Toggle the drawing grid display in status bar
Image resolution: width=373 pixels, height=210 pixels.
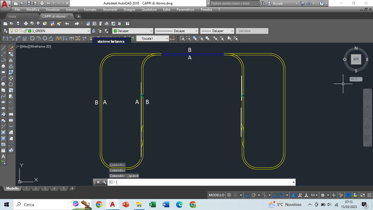pyautogui.click(x=229, y=195)
